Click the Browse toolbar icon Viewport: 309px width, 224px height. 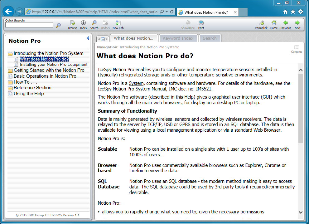[x=72, y=24]
